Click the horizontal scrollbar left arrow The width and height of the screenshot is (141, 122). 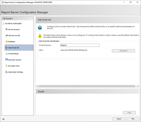37,86
